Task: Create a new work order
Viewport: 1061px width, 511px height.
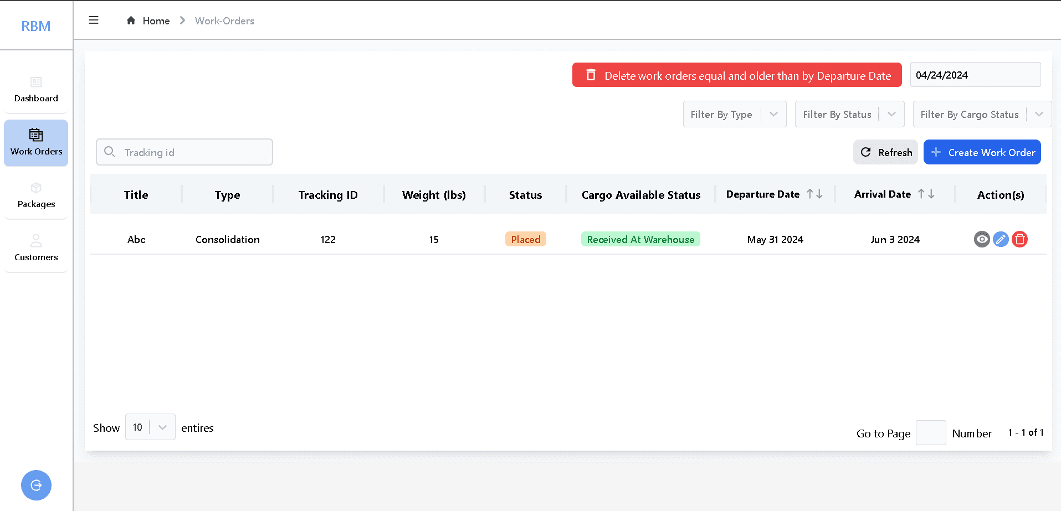Action: [x=982, y=152]
